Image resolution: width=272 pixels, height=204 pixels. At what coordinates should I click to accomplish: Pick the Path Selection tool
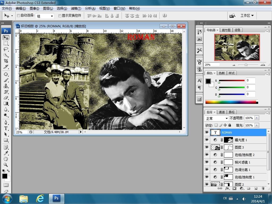tap(6, 134)
